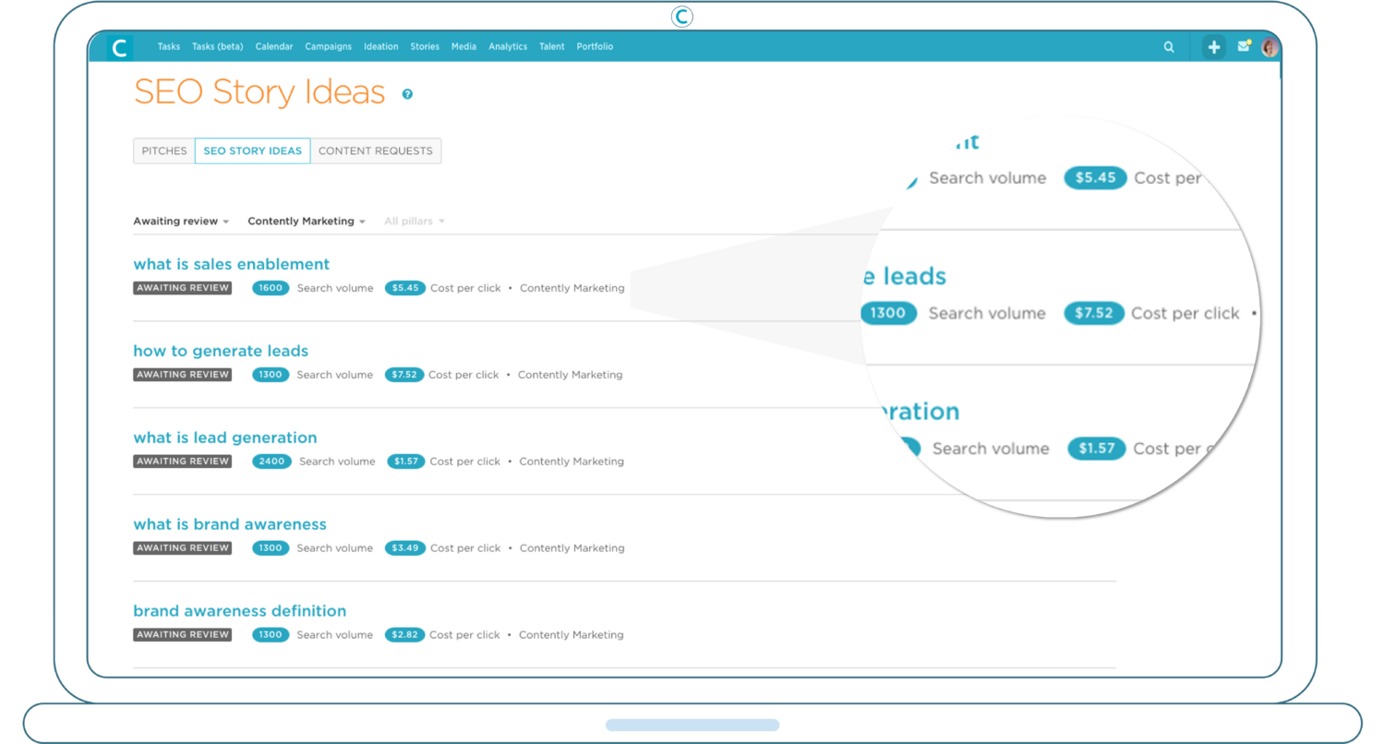1385x744 pixels.
Task: Click the 2400 search volume badge
Action: (x=271, y=462)
